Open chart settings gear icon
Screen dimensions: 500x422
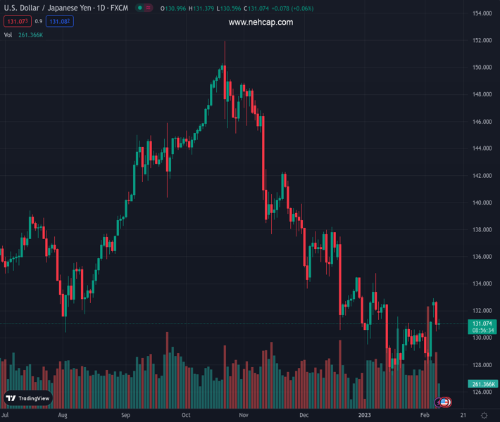coord(484,416)
